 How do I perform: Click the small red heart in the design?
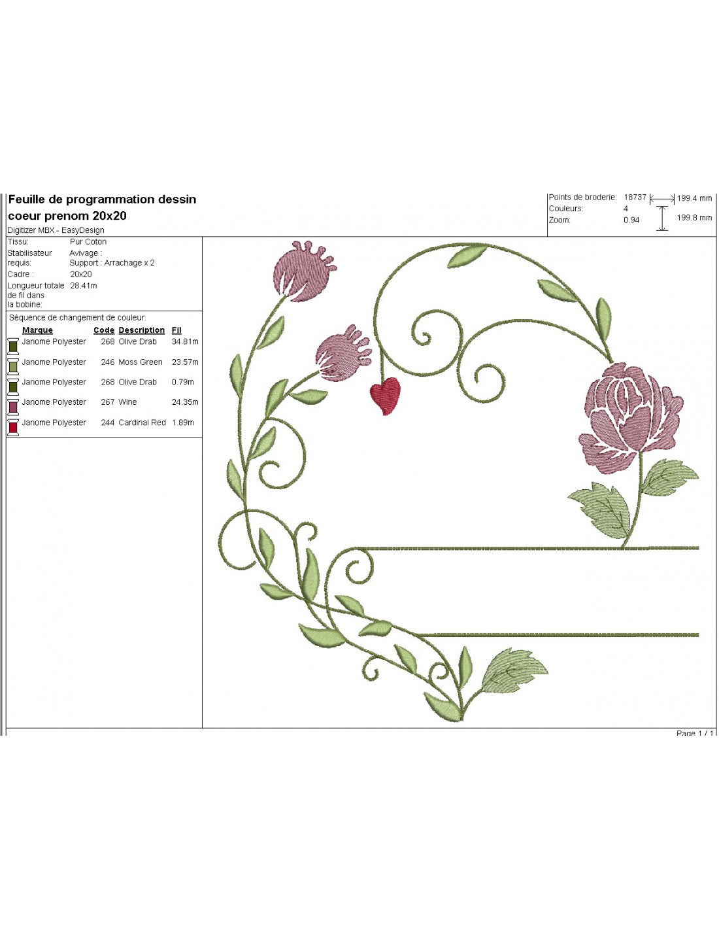pyautogui.click(x=385, y=396)
